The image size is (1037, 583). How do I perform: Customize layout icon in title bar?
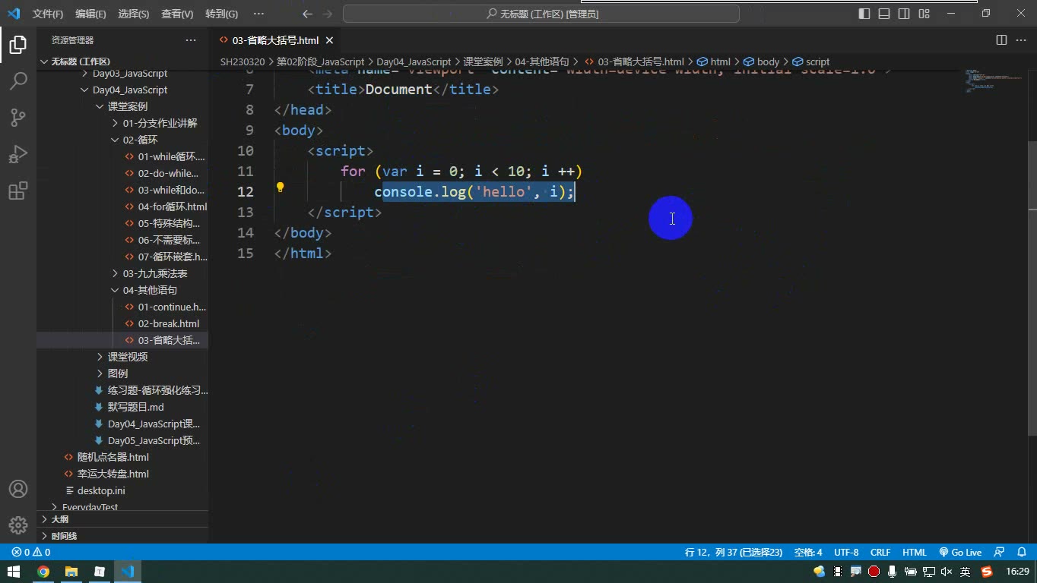click(924, 14)
